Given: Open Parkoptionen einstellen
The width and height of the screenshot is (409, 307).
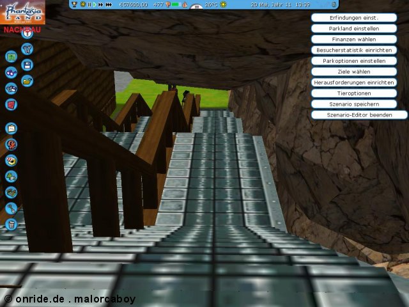Looking at the screenshot, I should click(x=354, y=61).
